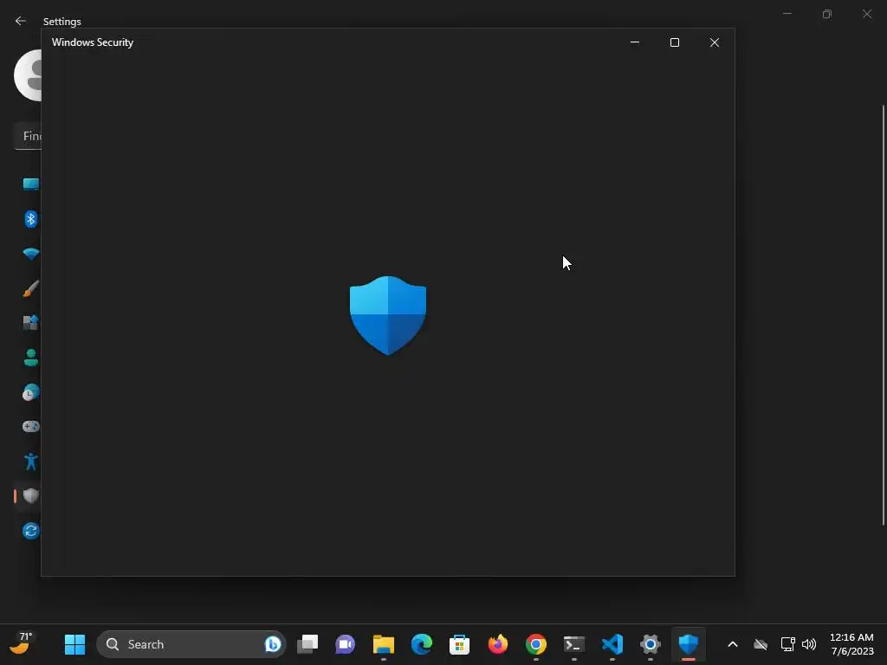This screenshot has width=887, height=665.
Task: Switch to Terminal on the taskbar
Action: pyautogui.click(x=574, y=644)
